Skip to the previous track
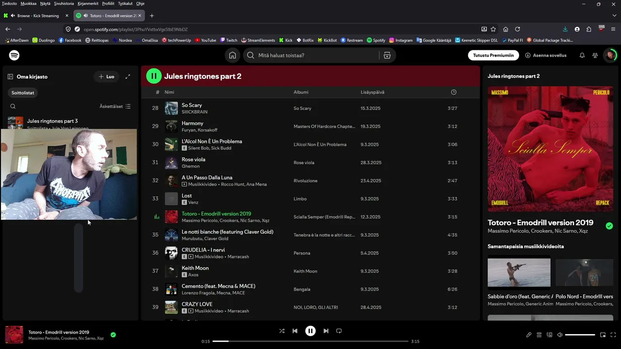This screenshot has height=349, width=621. click(295, 331)
